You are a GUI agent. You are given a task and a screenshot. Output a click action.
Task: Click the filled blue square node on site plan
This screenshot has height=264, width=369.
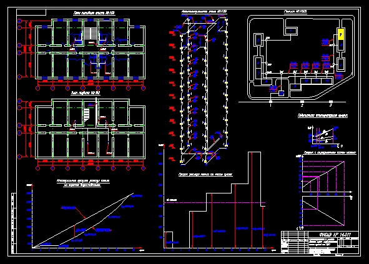click(x=281, y=93)
